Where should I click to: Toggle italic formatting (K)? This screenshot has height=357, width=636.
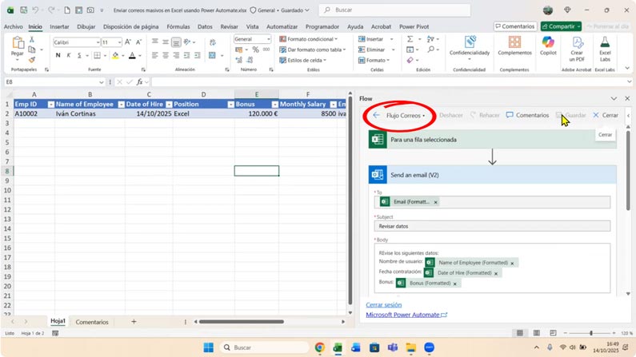69,56
